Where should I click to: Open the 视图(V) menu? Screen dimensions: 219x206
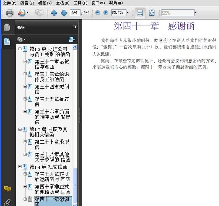pyautogui.click(x=45, y=3)
